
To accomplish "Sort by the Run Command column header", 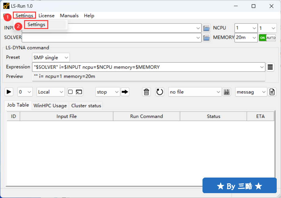I will (x=146, y=116).
